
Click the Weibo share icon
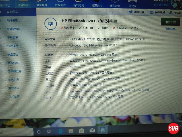click(131, 12)
